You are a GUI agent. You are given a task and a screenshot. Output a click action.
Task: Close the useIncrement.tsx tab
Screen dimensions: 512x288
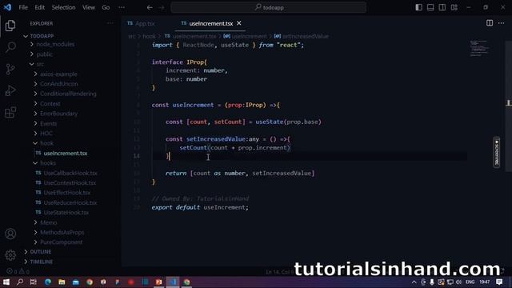click(x=239, y=23)
